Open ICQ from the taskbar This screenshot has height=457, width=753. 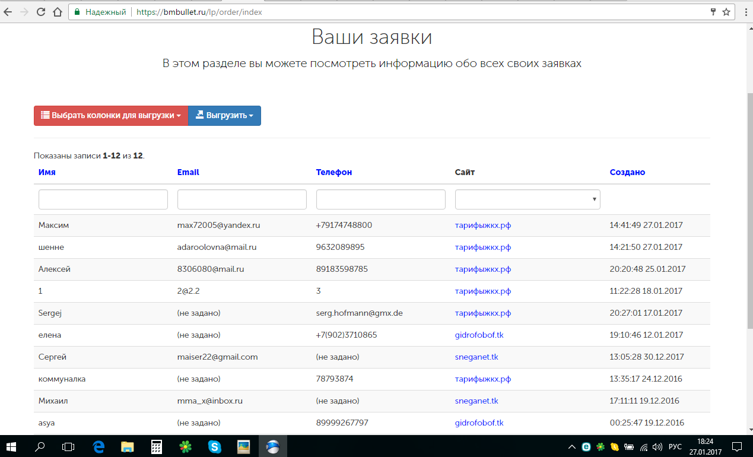click(186, 446)
